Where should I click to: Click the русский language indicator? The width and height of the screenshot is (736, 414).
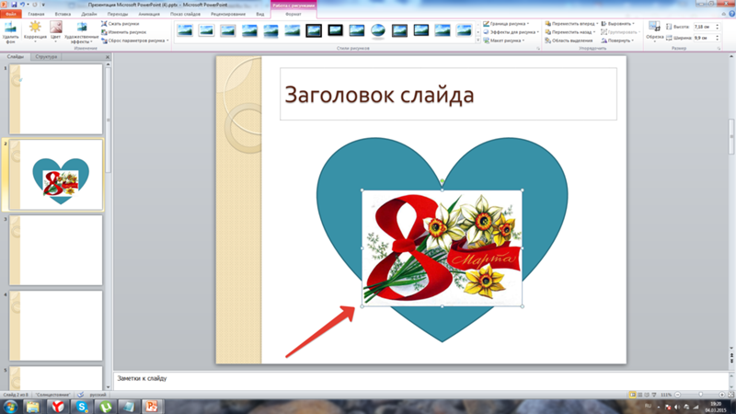[x=98, y=395]
